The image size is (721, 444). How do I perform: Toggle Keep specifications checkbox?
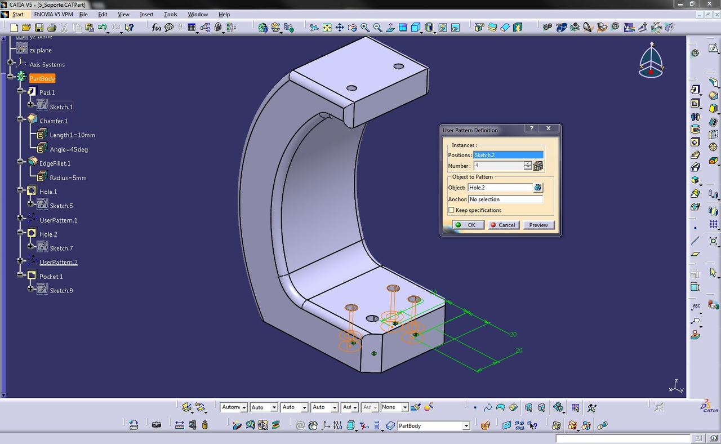pyautogui.click(x=451, y=210)
